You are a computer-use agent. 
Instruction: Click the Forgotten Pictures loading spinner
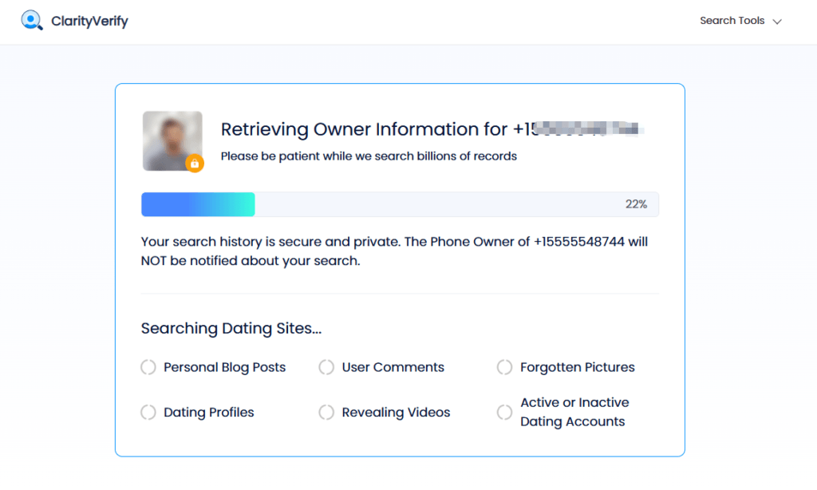[504, 367]
